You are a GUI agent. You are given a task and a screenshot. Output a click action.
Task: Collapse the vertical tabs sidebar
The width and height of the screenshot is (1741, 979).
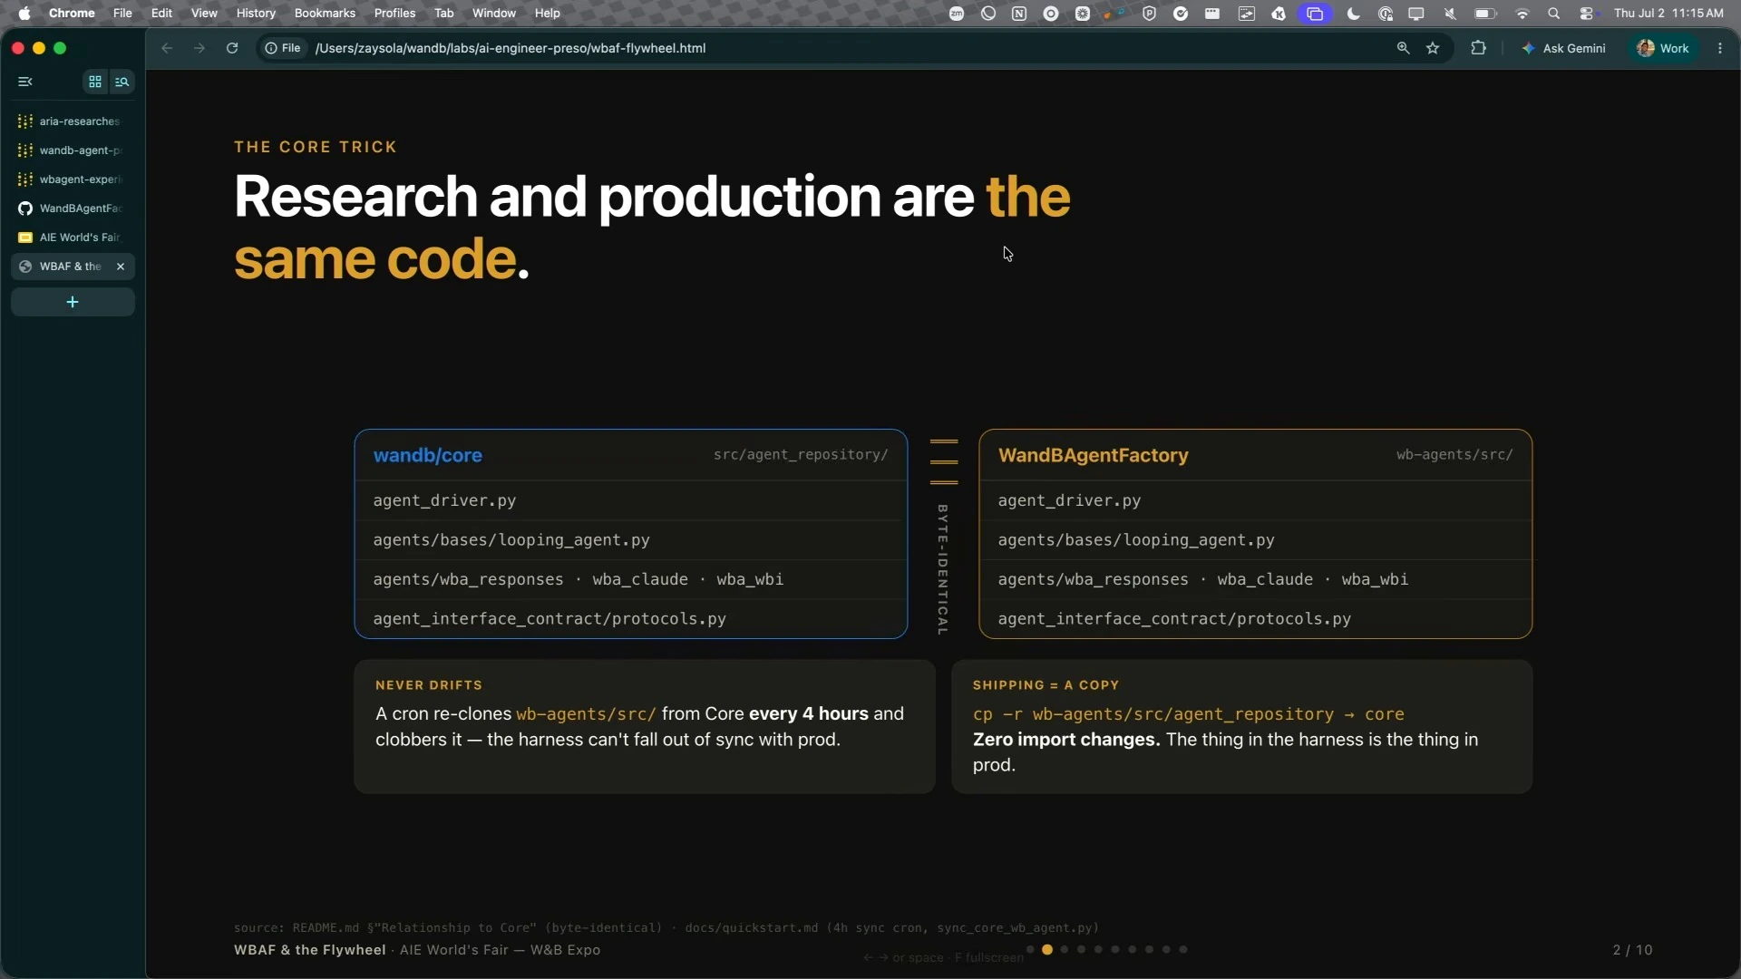[x=25, y=82]
